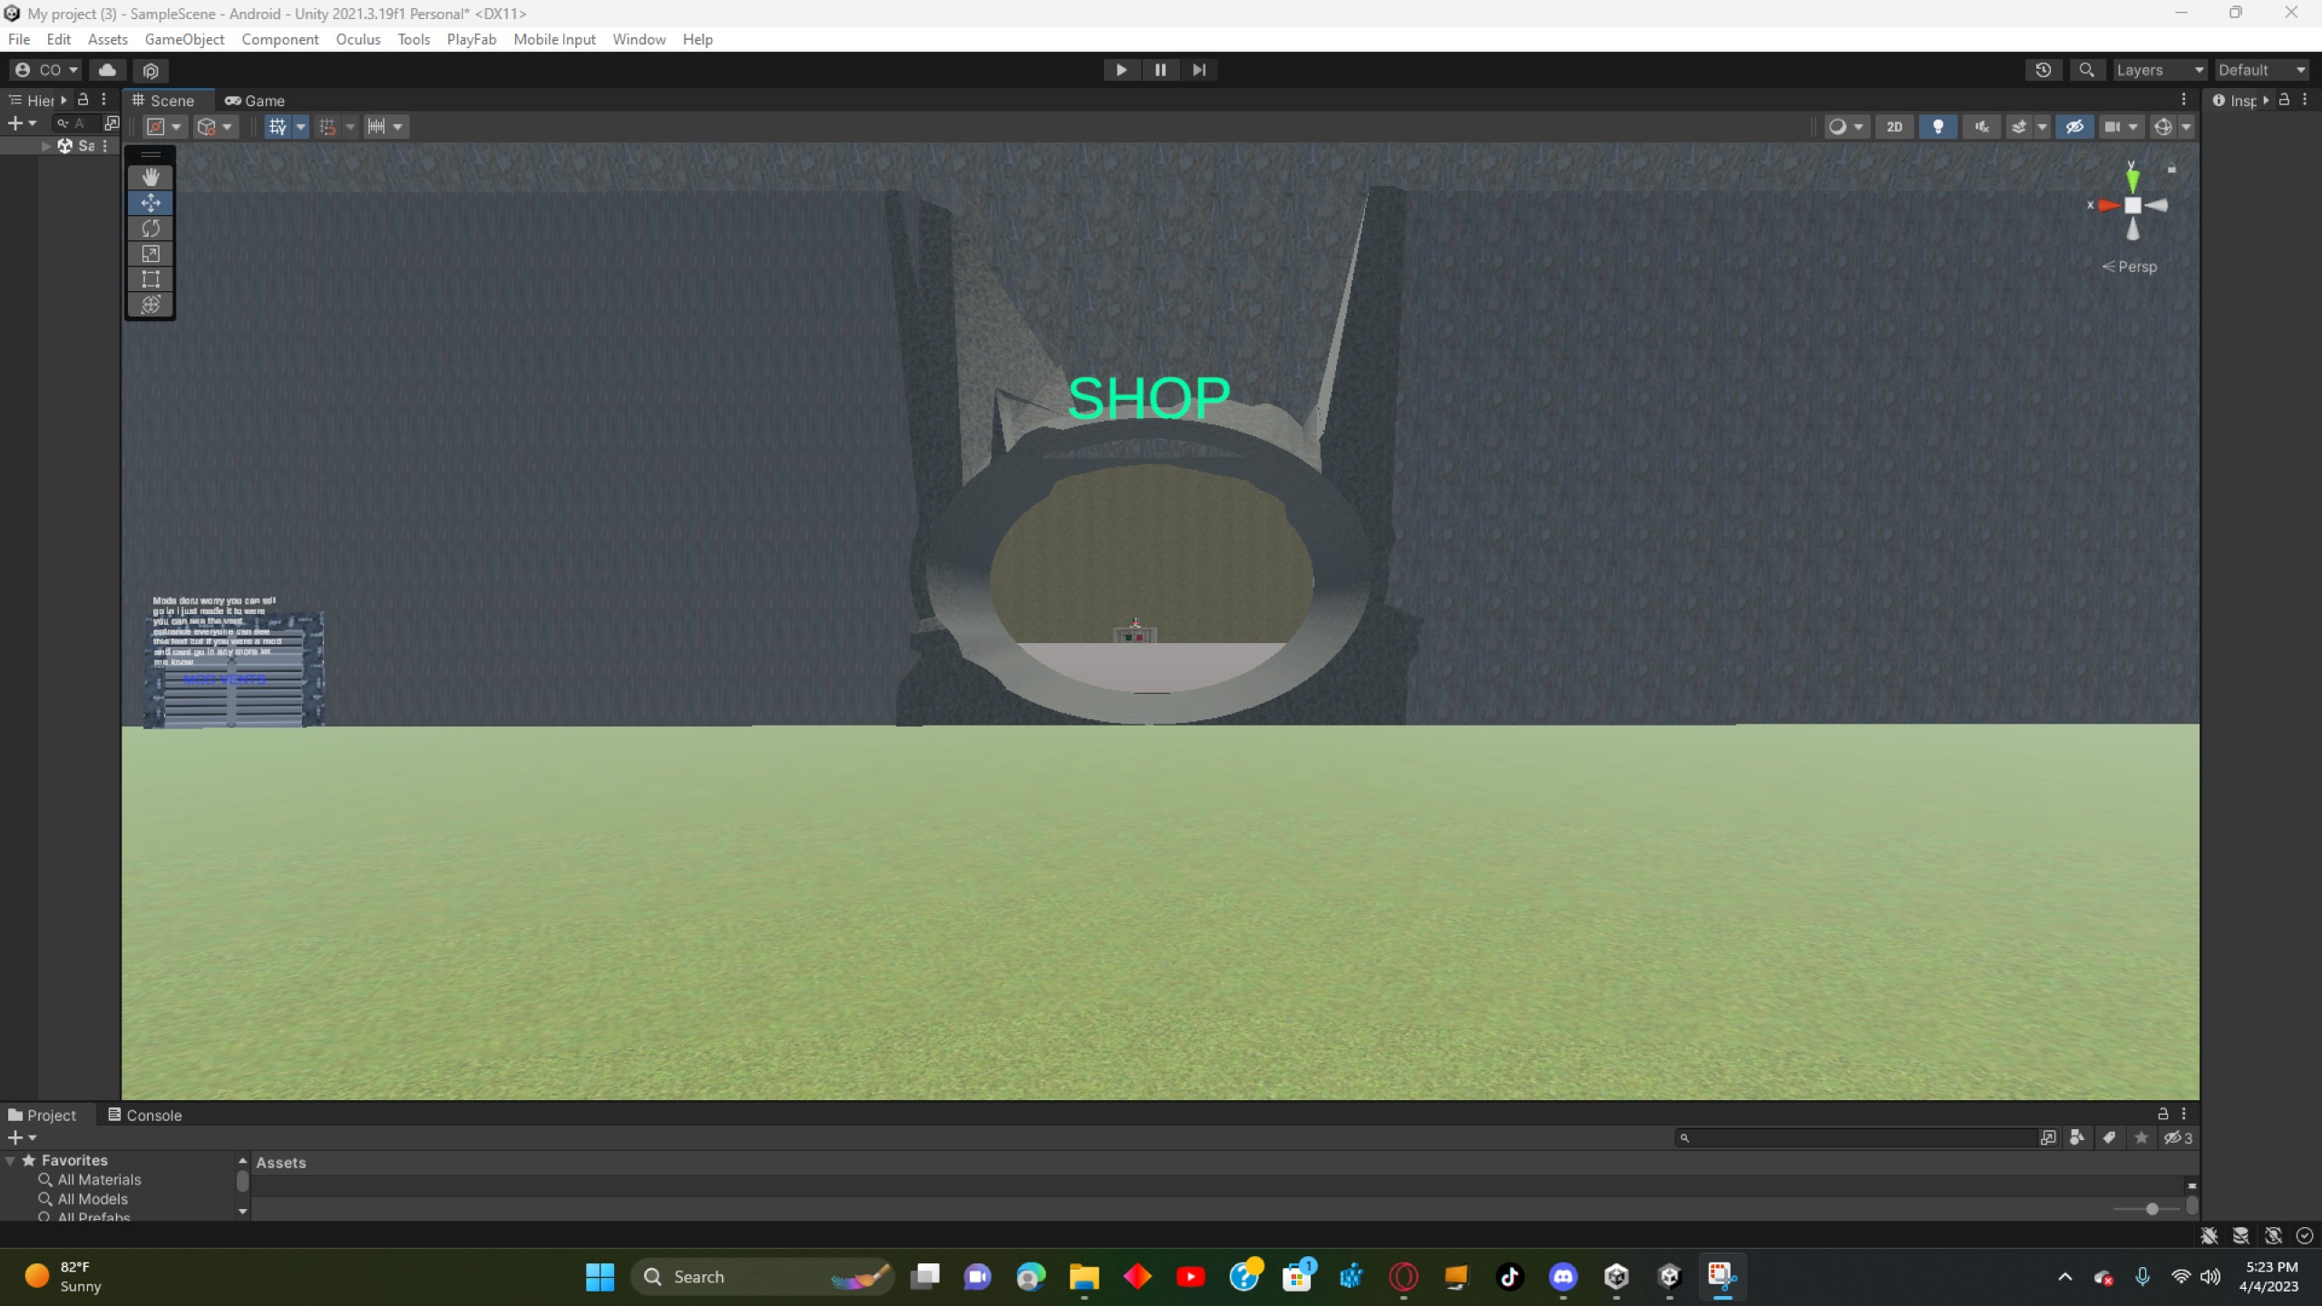
Task: Click the asset icon size slider
Action: 2151,1209
